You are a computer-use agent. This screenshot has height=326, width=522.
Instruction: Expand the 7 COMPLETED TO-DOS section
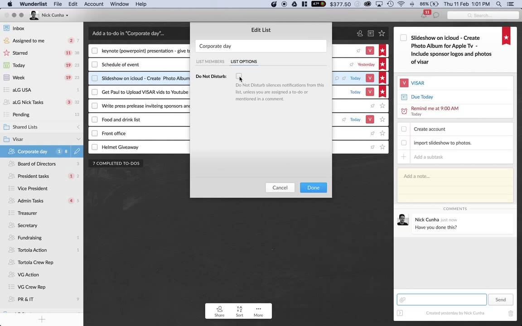pos(116,163)
